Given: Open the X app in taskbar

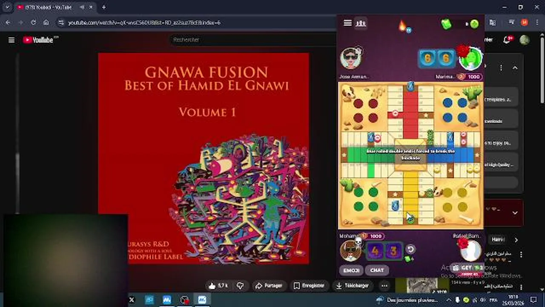Looking at the screenshot, I should click(132, 300).
